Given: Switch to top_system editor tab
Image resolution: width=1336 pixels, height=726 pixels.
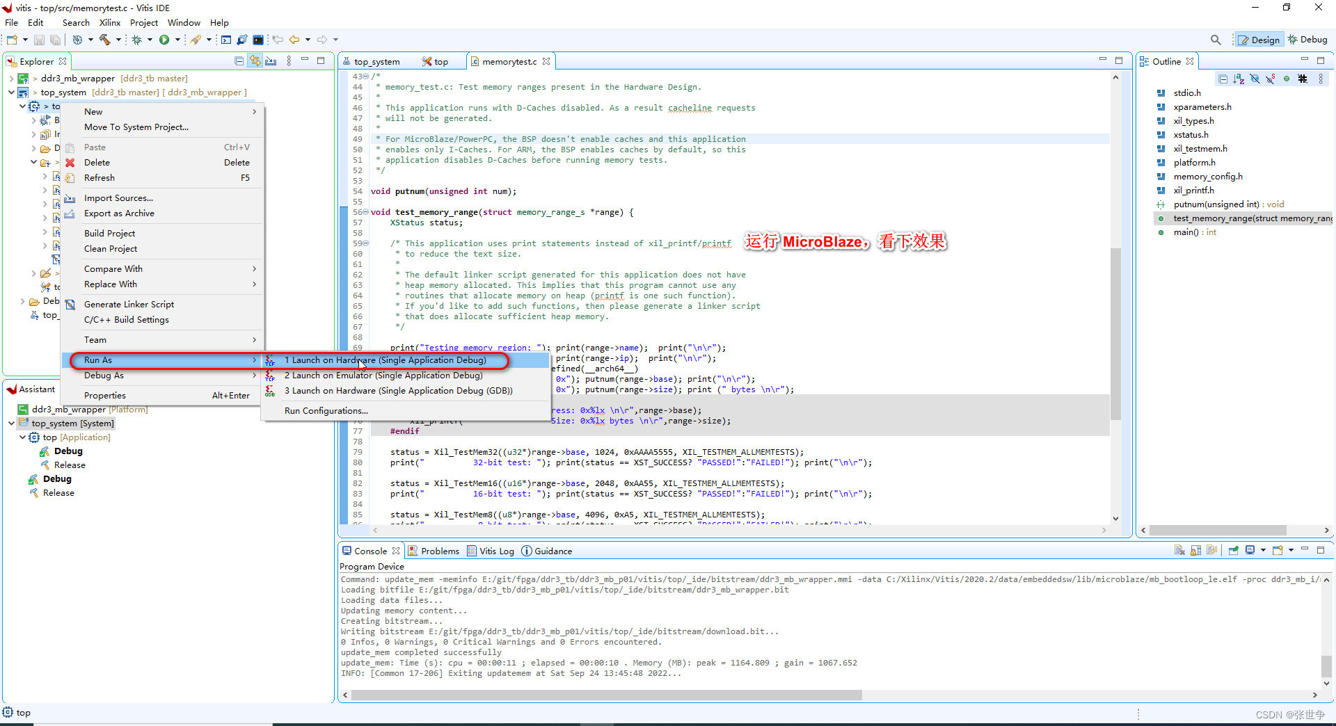Looking at the screenshot, I should (x=371, y=61).
